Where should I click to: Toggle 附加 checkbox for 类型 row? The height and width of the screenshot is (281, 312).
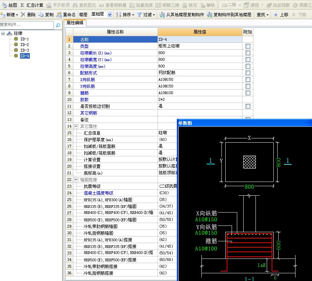tap(248, 46)
